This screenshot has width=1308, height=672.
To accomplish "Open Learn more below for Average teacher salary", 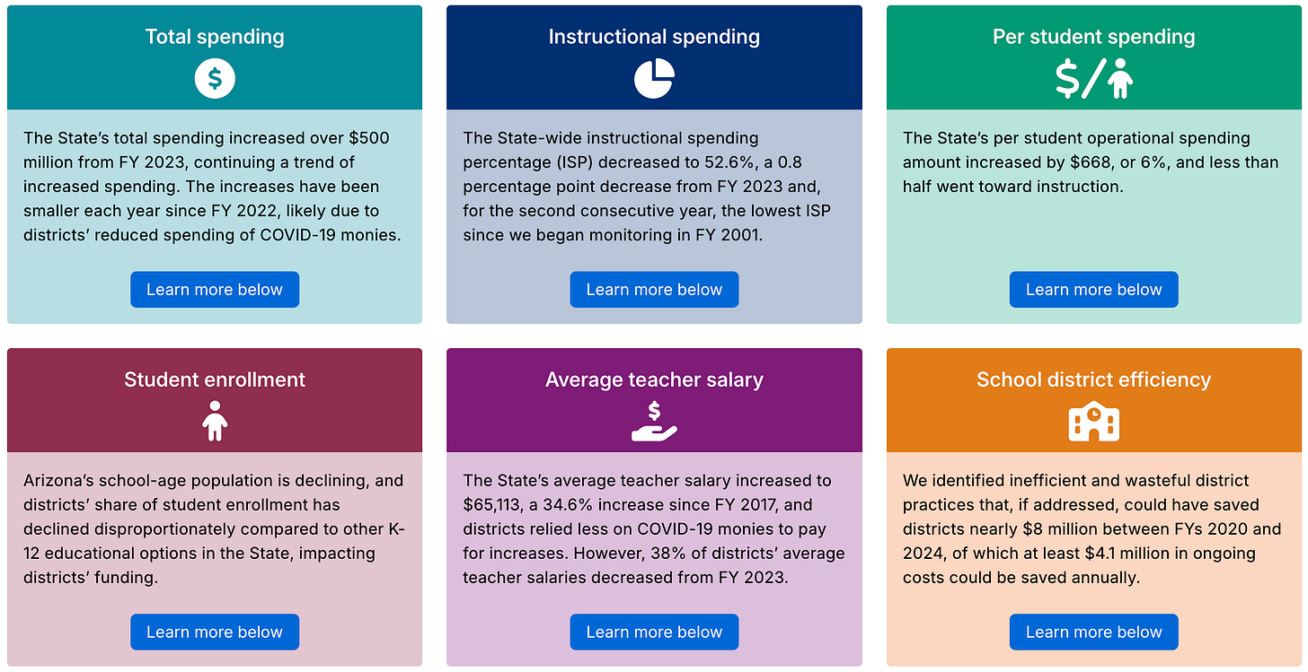I will 654,633.
